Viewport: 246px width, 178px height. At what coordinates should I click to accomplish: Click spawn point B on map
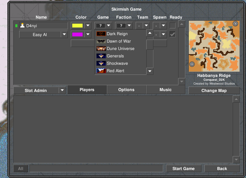coord(192,64)
